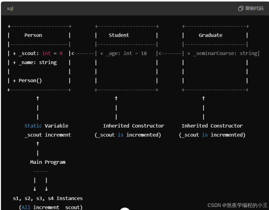Click the '+ _seminarCourse: string' line
Image resolution: width=269 pixels, height=210 pixels.
coord(222,53)
